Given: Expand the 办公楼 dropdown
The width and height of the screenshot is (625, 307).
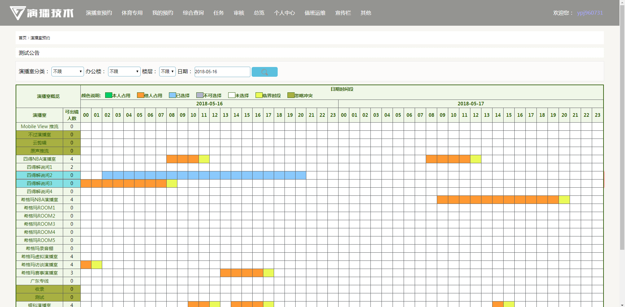Looking at the screenshot, I should tap(124, 72).
